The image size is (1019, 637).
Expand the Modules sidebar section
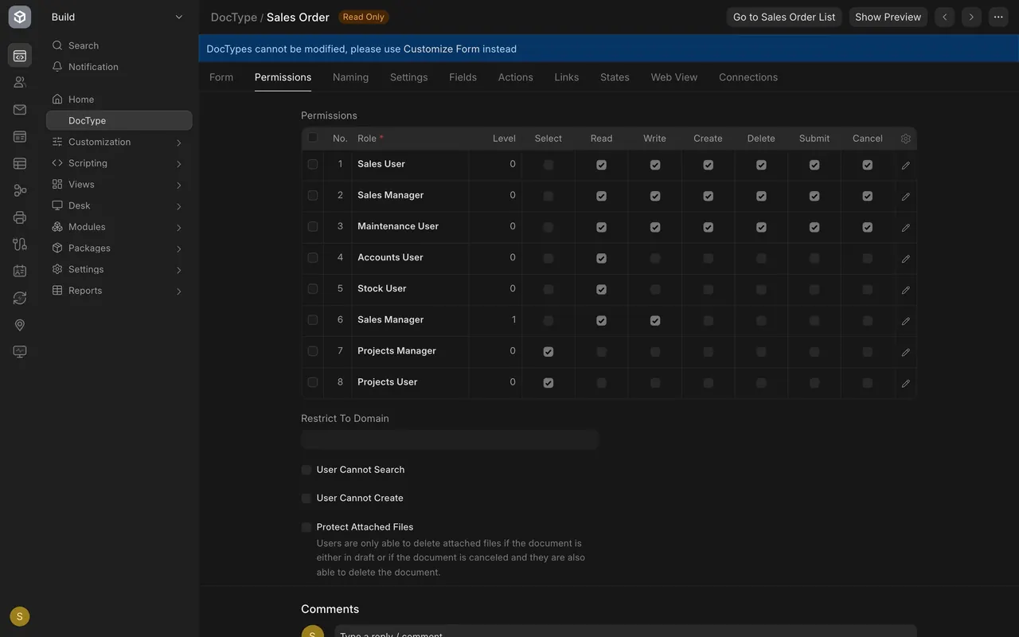(x=178, y=228)
